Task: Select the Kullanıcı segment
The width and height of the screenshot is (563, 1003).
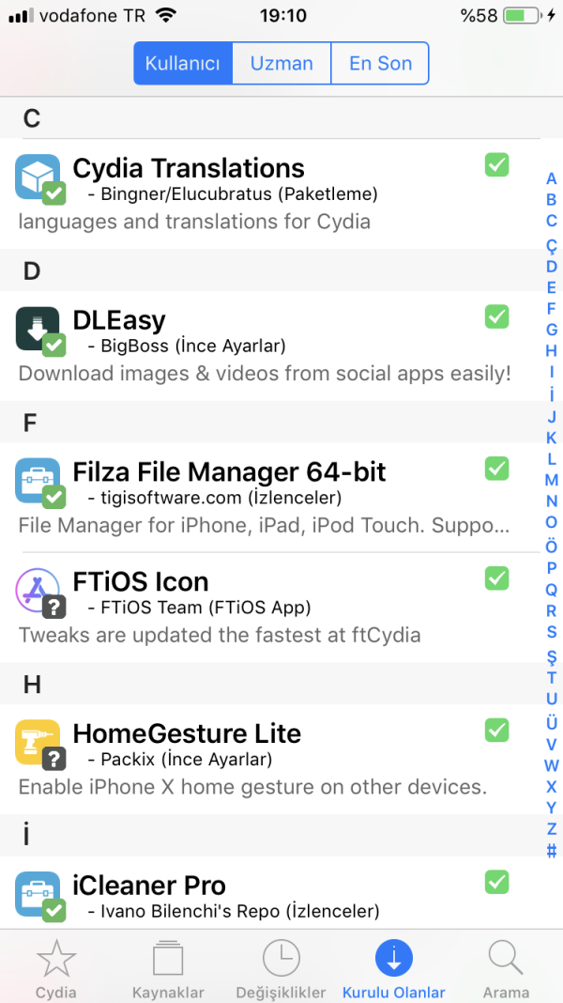Action: coord(183,64)
